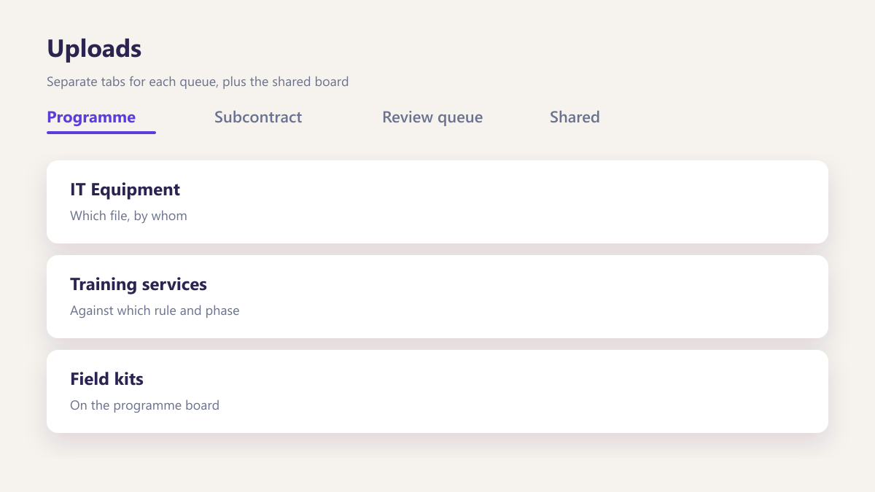Click 'Against which rule and phase' text
The width and height of the screenshot is (875, 492).
click(x=155, y=311)
